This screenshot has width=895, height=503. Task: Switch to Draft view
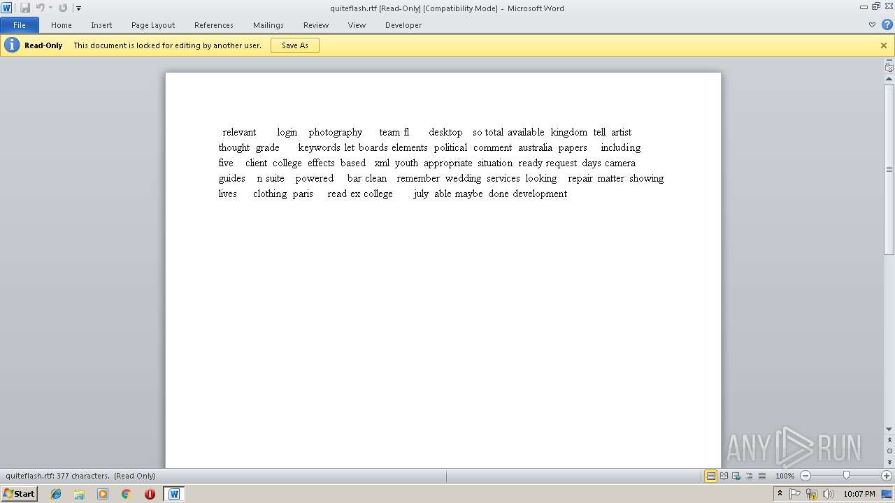(761, 476)
